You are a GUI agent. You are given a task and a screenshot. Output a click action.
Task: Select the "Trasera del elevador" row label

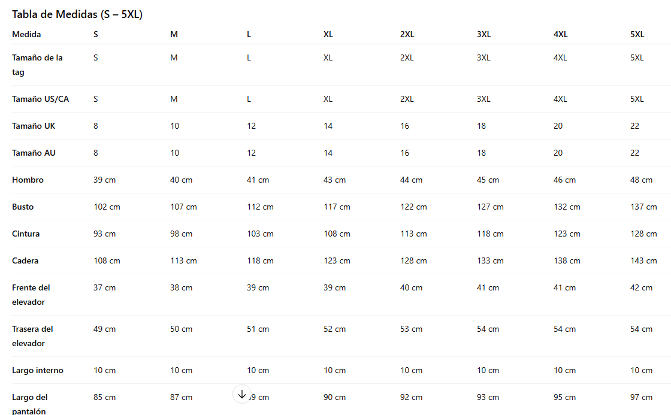[32, 336]
